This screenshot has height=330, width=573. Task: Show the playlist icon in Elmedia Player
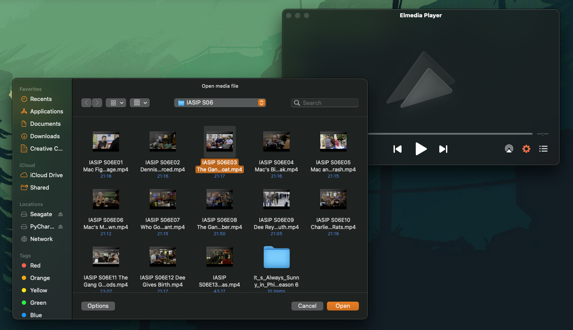[x=543, y=149]
